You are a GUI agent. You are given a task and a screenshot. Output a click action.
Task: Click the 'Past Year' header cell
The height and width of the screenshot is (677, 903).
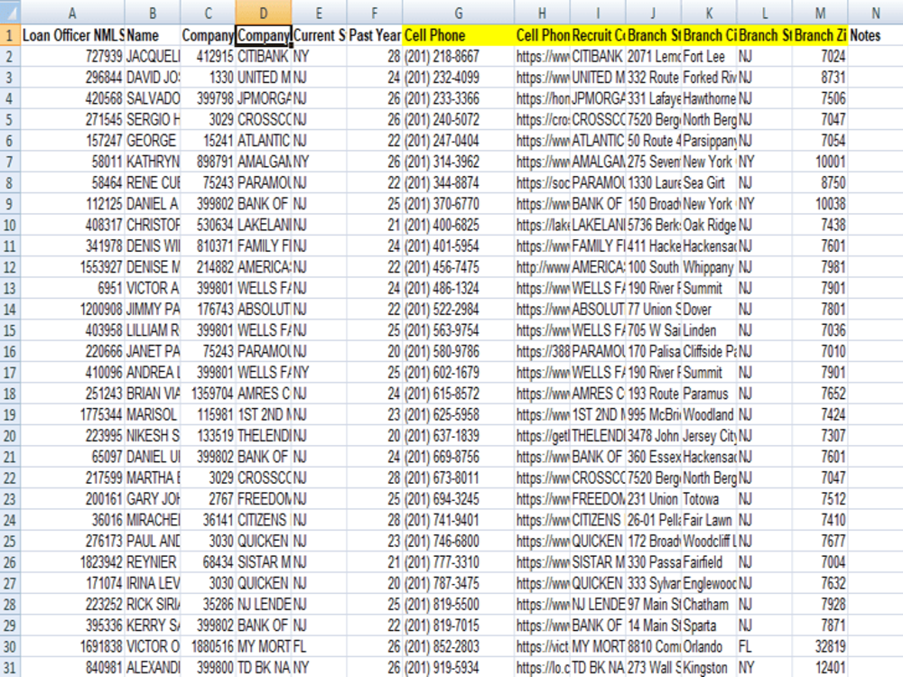coord(375,35)
